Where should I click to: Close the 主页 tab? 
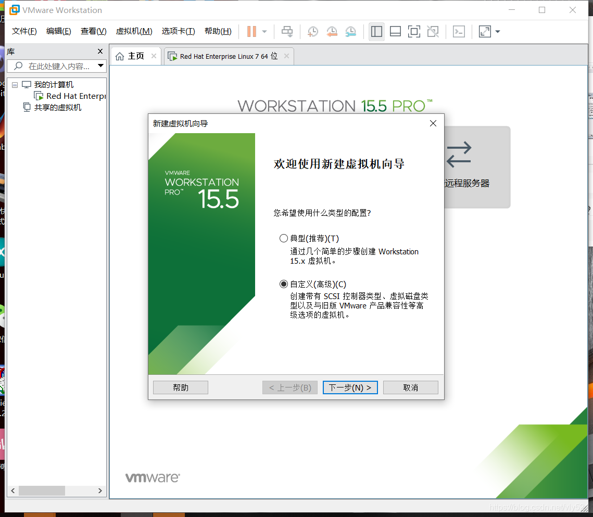coord(154,56)
